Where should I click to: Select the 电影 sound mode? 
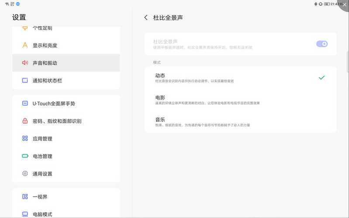pyautogui.click(x=241, y=100)
